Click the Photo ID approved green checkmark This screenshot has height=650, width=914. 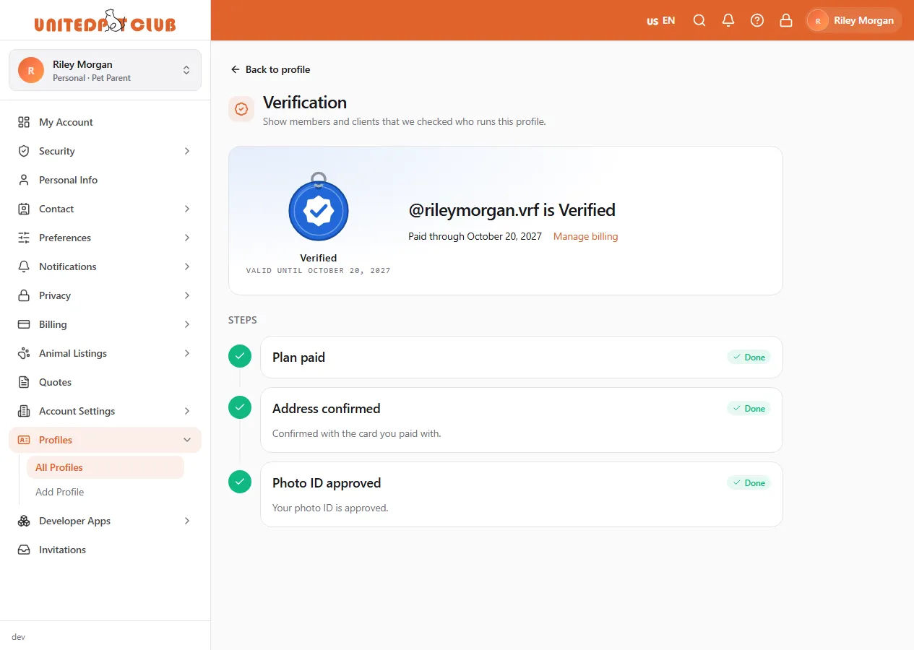(240, 482)
